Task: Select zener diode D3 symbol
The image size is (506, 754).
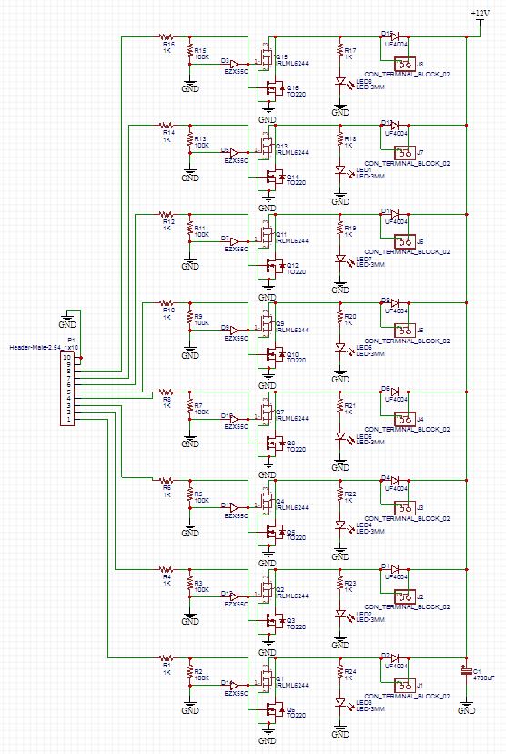Action: click(x=235, y=64)
